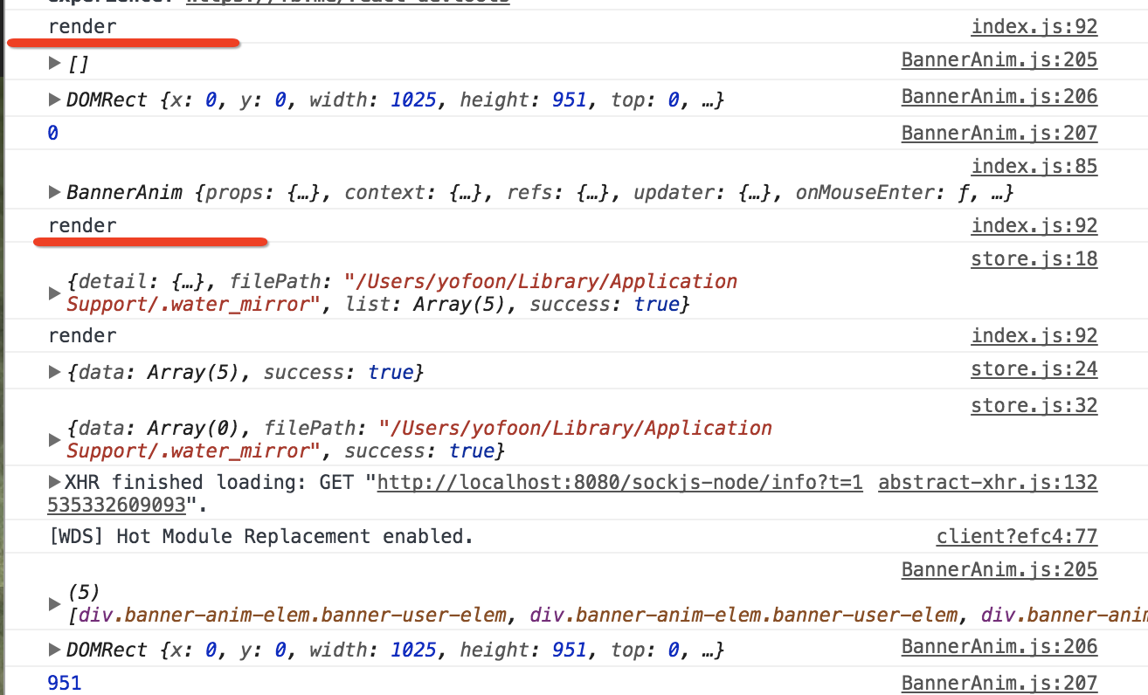
Task: Open BannerAnim.js:206 link beside last DOMRect
Action: 999,646
